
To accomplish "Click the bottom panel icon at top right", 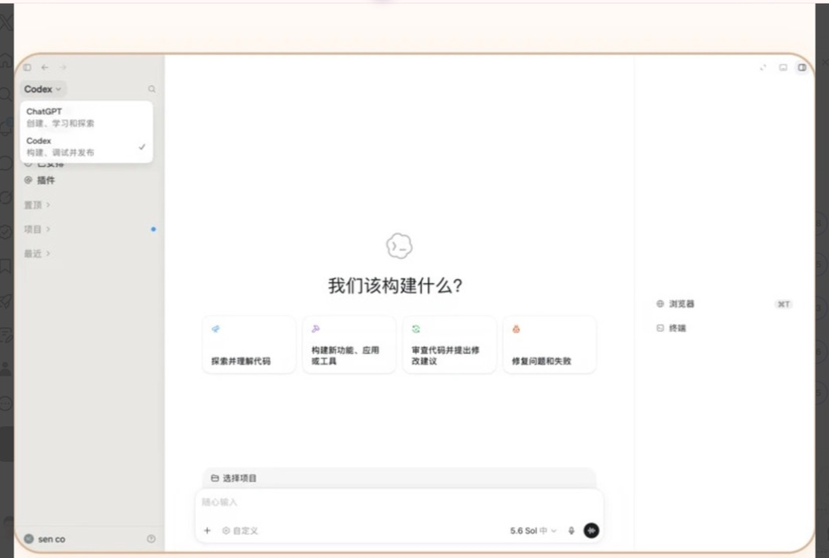I will tap(783, 68).
